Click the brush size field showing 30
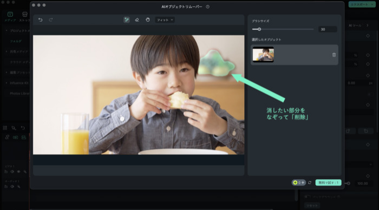This screenshot has height=210, width=379. tap(328, 29)
